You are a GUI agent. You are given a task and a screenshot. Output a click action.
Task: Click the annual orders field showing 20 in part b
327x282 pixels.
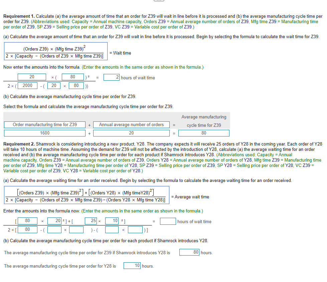131,132
